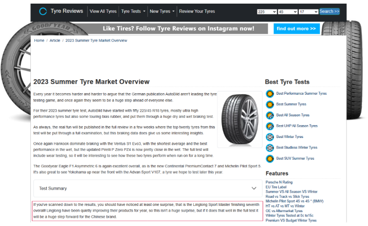Click the Search >> button
368x226 pixels.
pos(329,11)
